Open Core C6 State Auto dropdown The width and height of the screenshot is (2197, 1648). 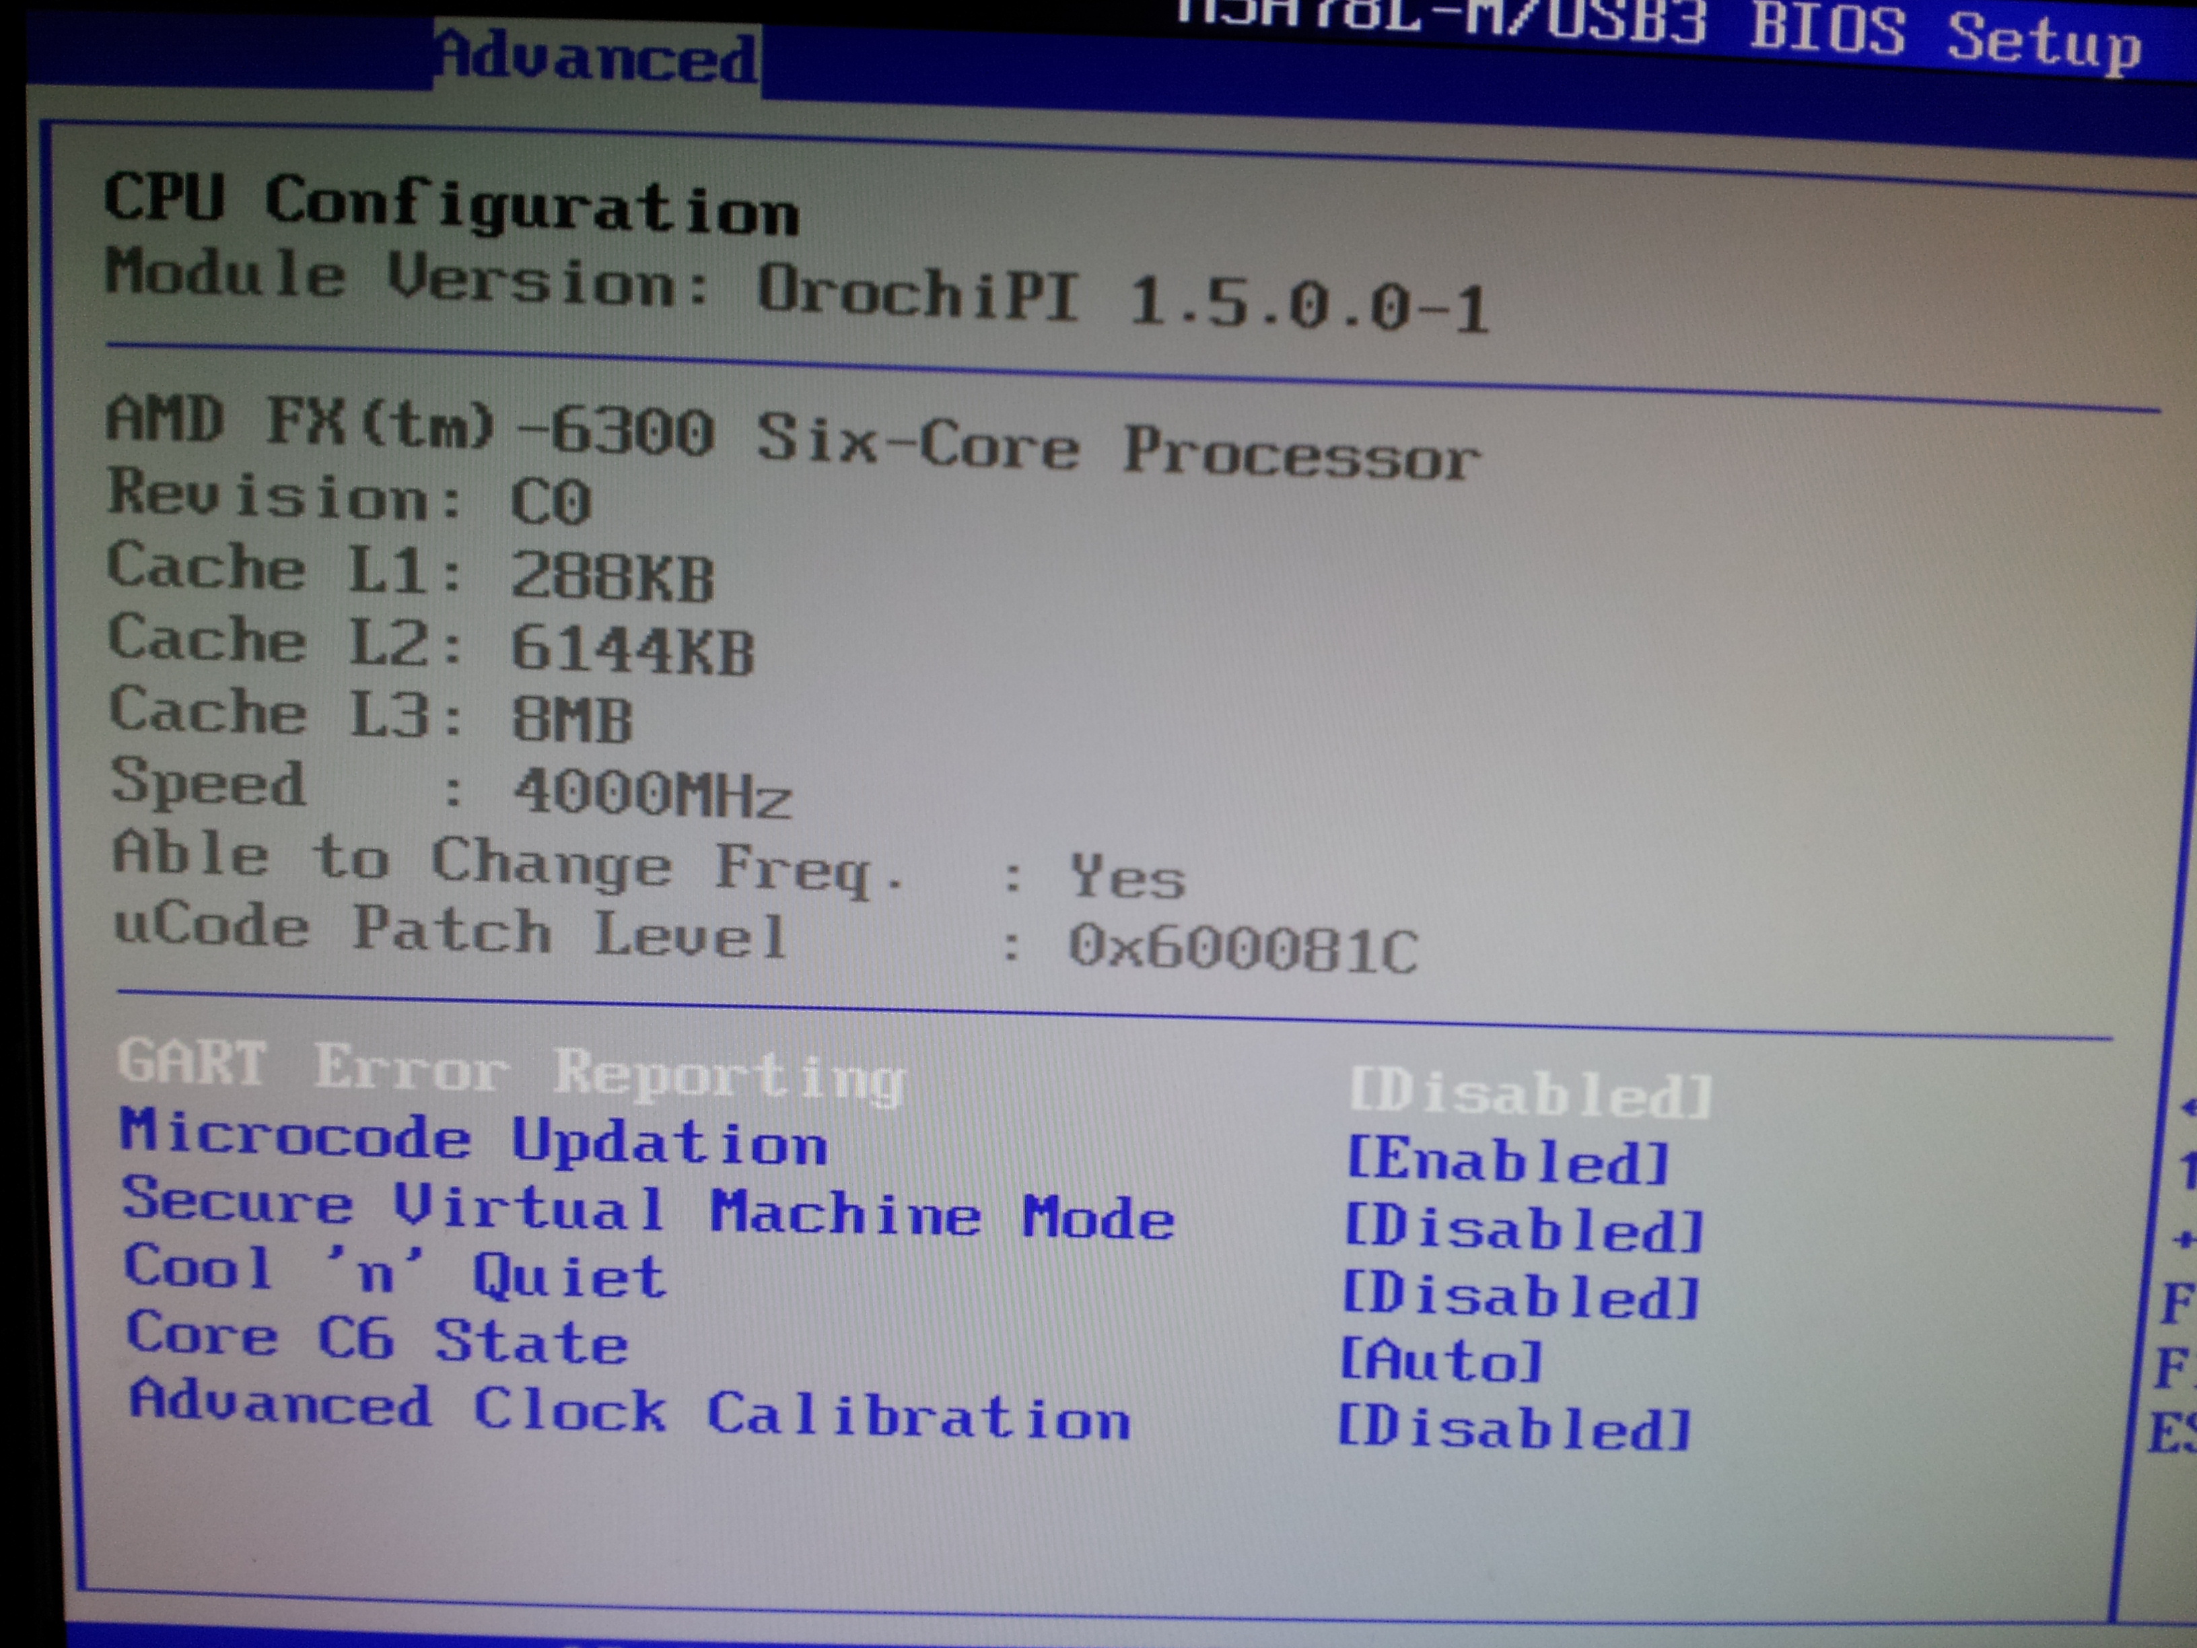click(1441, 1360)
